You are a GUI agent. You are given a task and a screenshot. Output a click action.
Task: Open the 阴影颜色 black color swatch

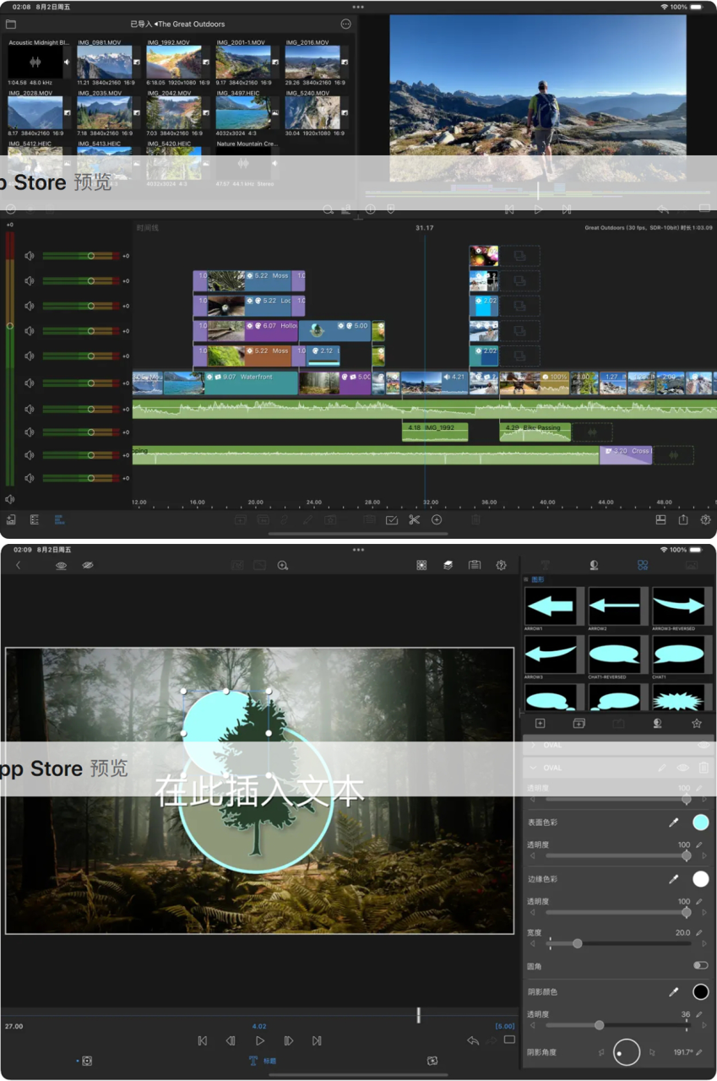(x=700, y=991)
